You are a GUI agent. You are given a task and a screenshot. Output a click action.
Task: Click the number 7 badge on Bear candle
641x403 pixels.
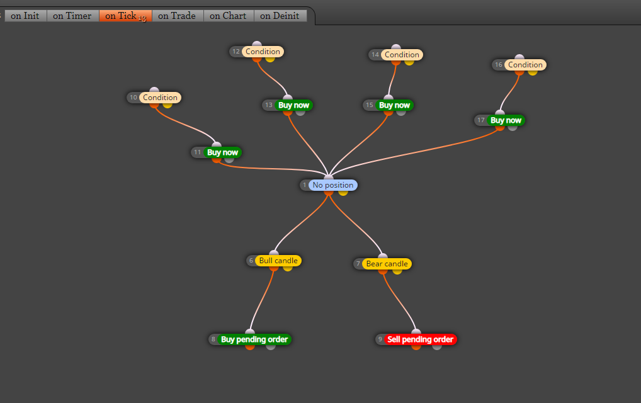click(358, 264)
